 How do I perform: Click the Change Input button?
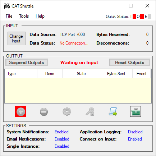pyautogui.click(x=17, y=38)
